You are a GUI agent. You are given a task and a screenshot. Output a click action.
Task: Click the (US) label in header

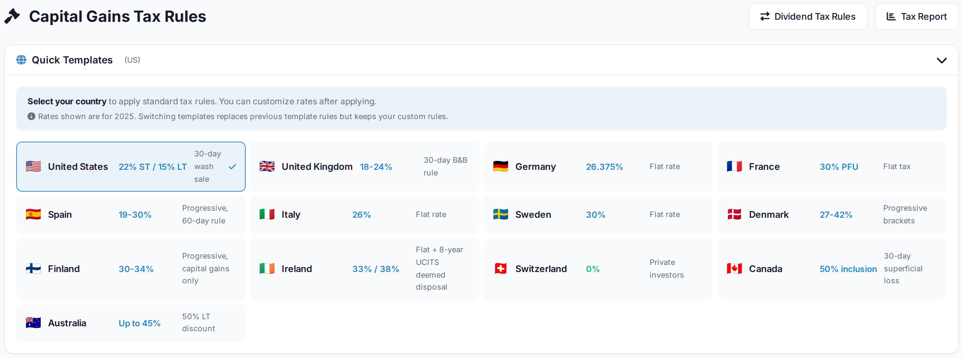point(132,60)
